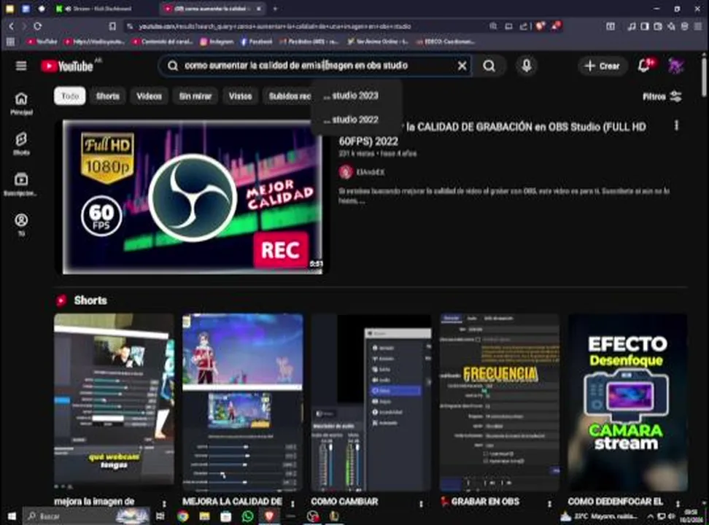Open the FRECUENCIA short thumbnail

pos(499,402)
